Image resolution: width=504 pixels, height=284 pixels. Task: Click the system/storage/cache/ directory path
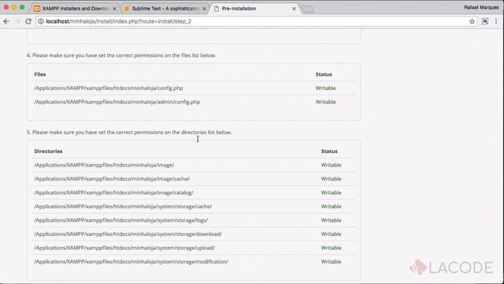pyautogui.click(x=123, y=207)
